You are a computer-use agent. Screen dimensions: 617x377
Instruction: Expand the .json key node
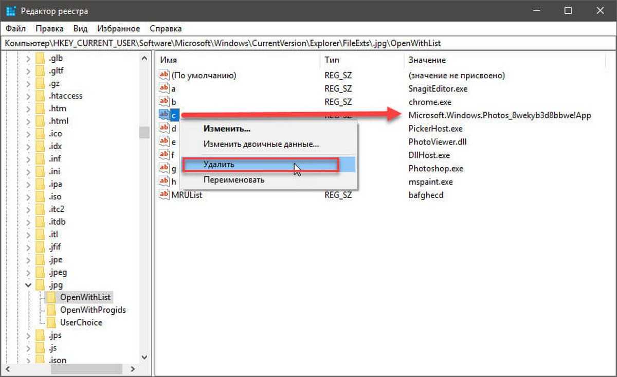tap(28, 361)
